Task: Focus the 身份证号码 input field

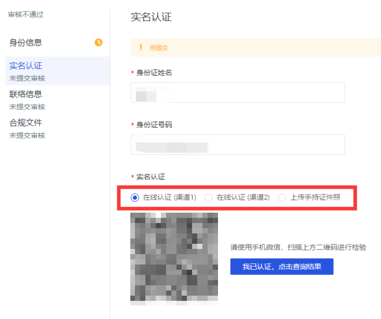Action: coord(238,144)
